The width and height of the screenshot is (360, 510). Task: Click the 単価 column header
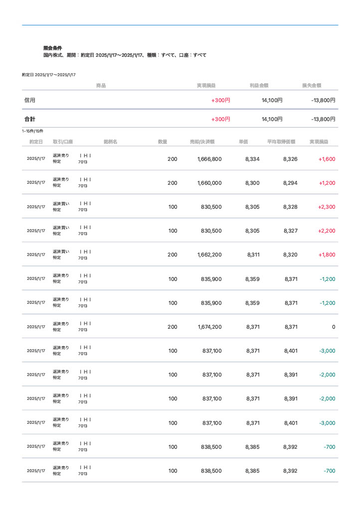pos(243,142)
